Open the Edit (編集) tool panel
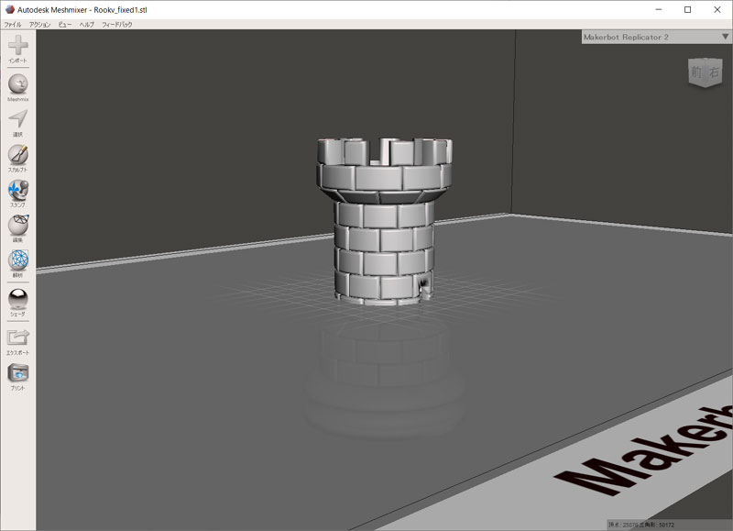The image size is (733, 531). click(x=17, y=226)
